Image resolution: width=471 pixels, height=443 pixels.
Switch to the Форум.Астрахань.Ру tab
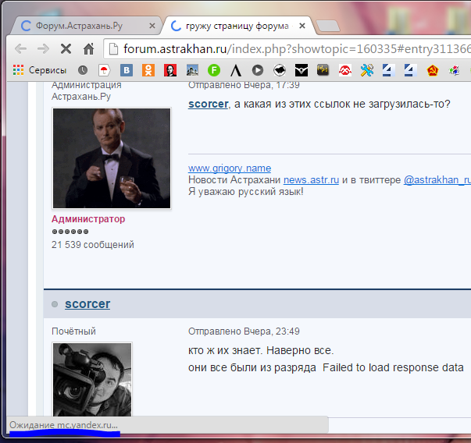(x=80, y=26)
